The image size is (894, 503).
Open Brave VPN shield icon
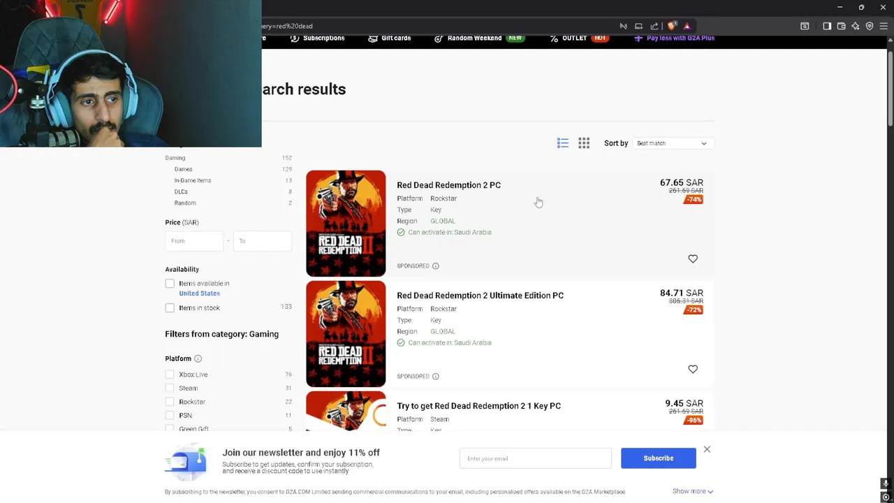(x=870, y=27)
